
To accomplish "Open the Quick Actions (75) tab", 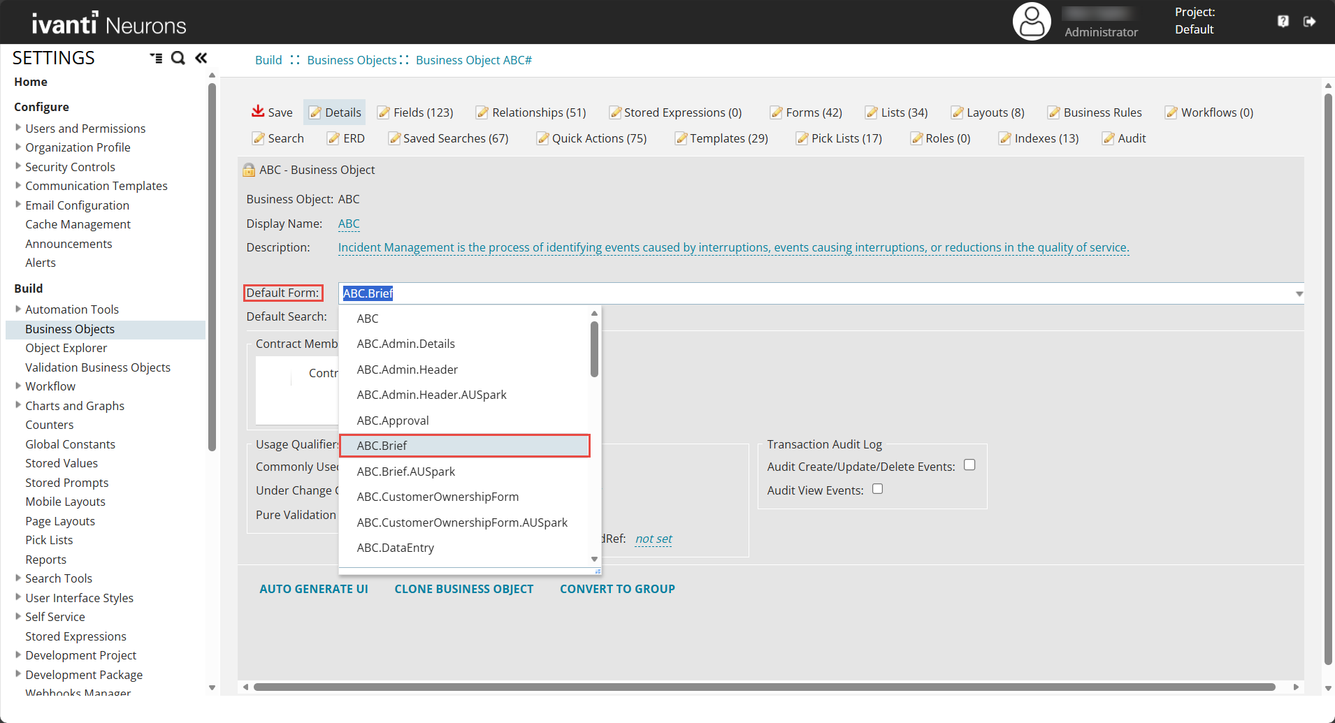I will click(592, 138).
